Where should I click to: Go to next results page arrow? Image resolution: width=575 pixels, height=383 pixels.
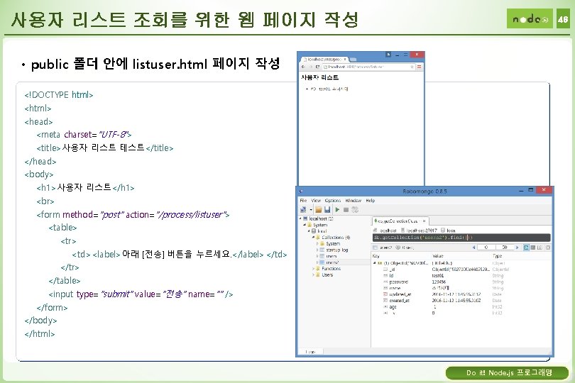517,248
